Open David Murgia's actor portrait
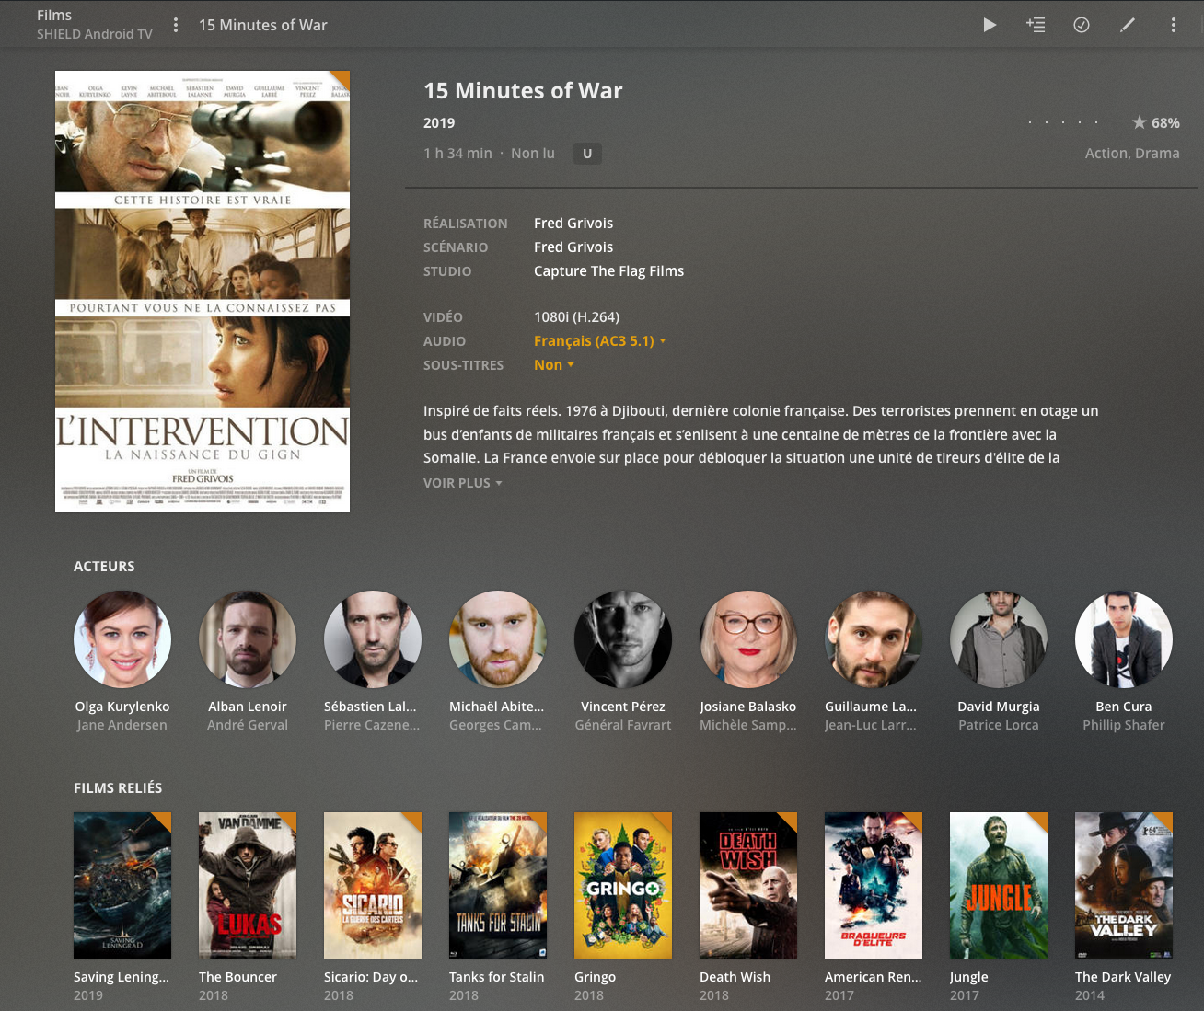The height and width of the screenshot is (1011, 1204). (999, 639)
